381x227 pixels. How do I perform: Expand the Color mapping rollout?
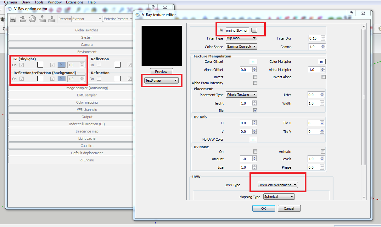tap(70, 102)
